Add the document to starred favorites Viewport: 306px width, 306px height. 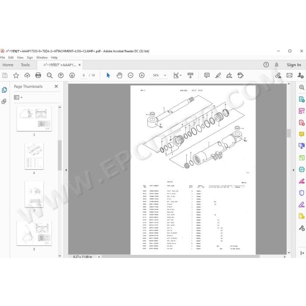point(16,75)
